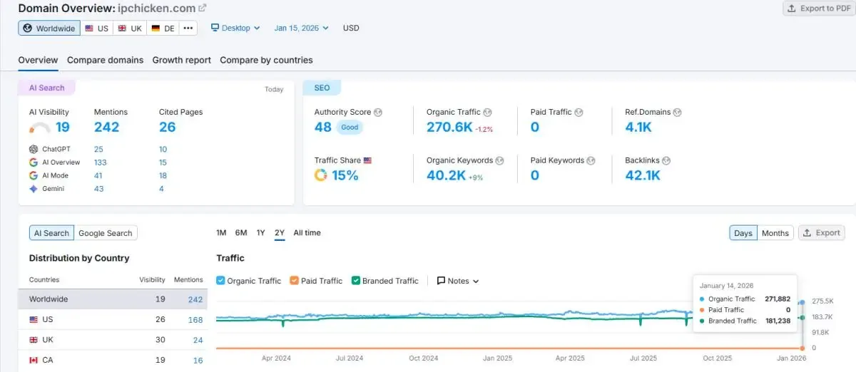The image size is (856, 372).
Task: Switch chart view to Months
Action: [x=775, y=233]
